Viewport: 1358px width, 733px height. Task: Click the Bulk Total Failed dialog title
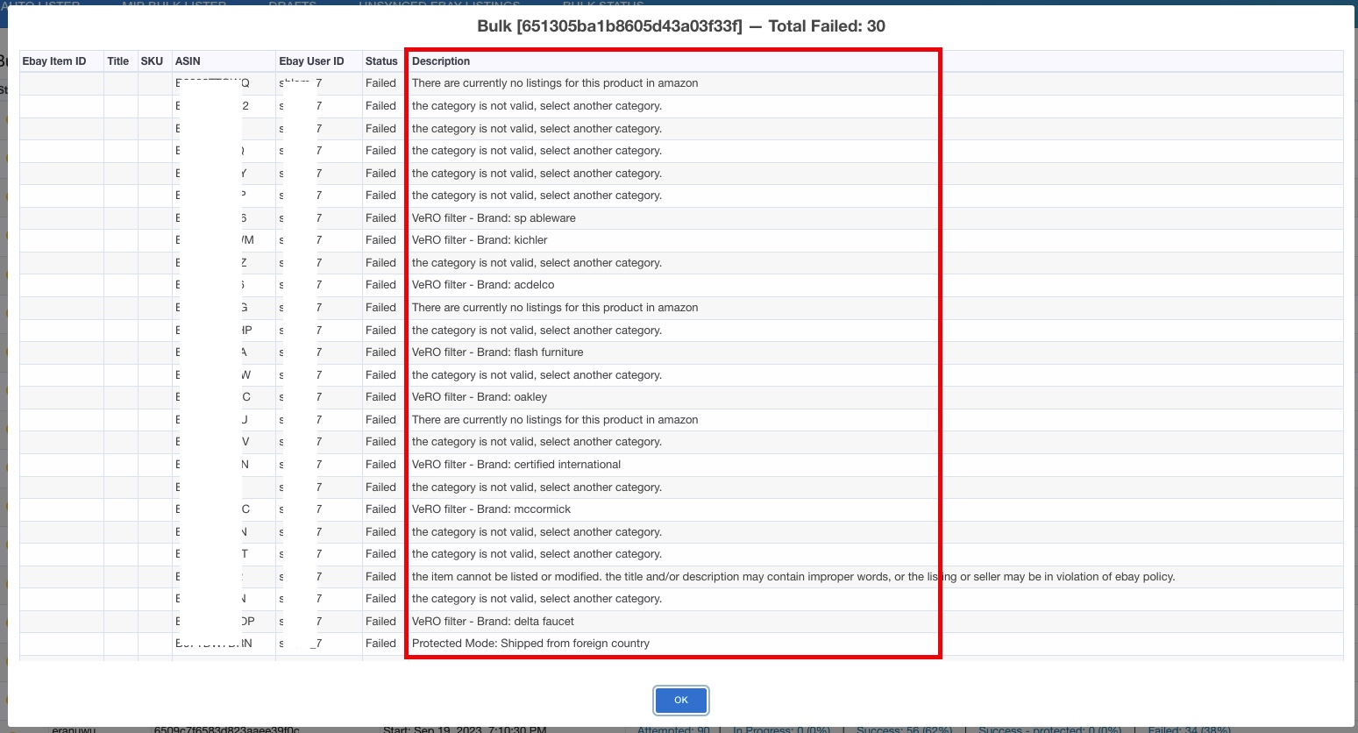[x=680, y=26]
